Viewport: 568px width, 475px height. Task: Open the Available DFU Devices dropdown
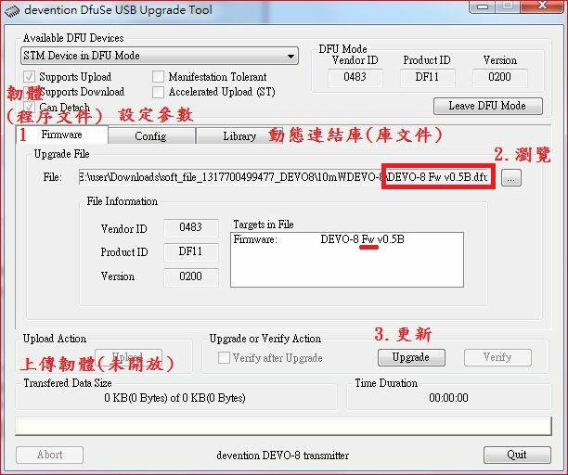(160, 56)
